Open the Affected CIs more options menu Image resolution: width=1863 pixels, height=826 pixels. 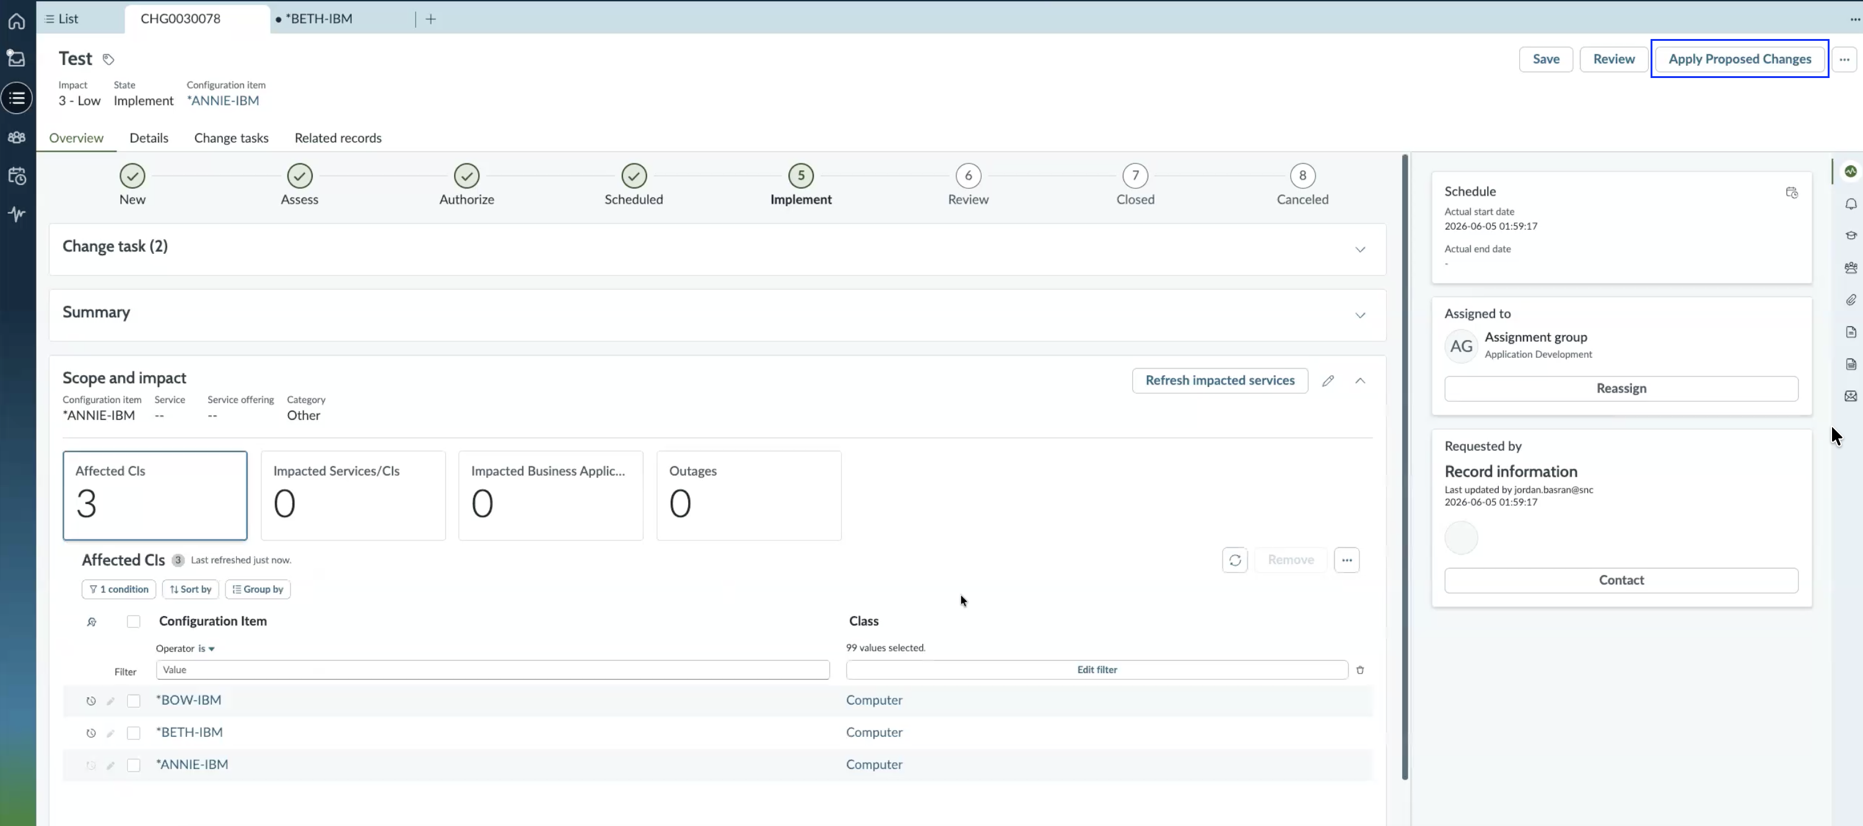tap(1346, 560)
